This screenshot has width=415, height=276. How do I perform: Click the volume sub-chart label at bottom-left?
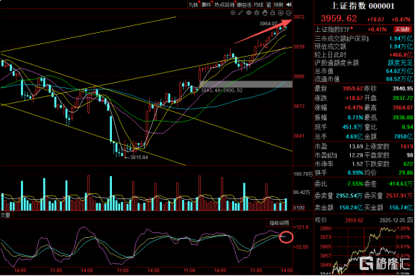pos(5,215)
